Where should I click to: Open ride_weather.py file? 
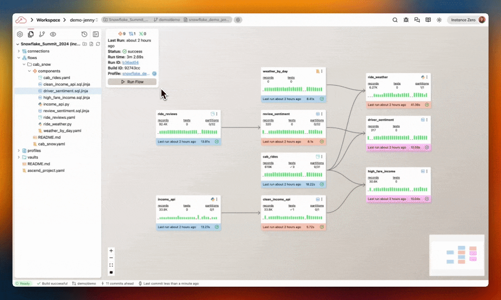pyautogui.click(x=57, y=124)
